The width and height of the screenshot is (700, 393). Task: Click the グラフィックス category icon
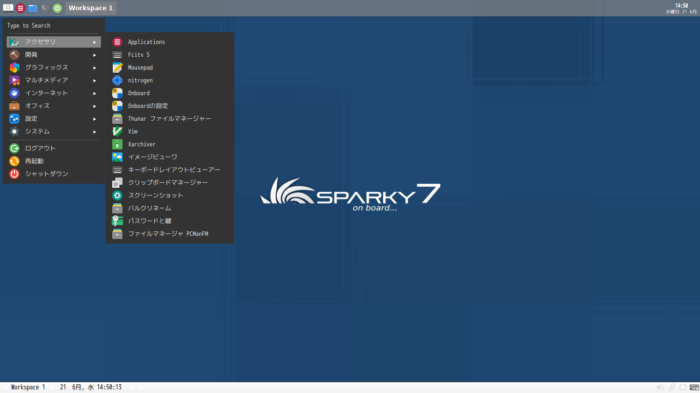point(14,68)
